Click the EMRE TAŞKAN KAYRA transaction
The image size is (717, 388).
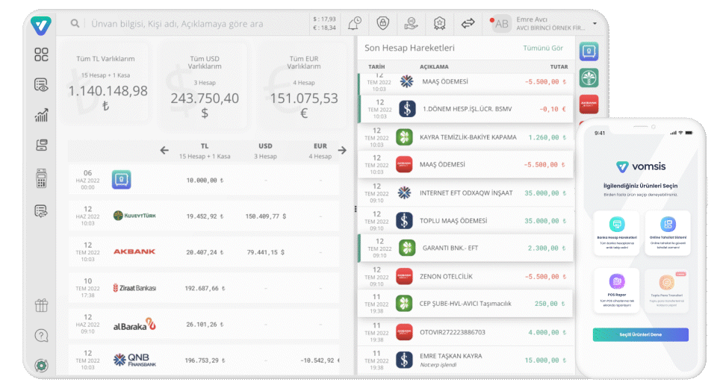466,360
